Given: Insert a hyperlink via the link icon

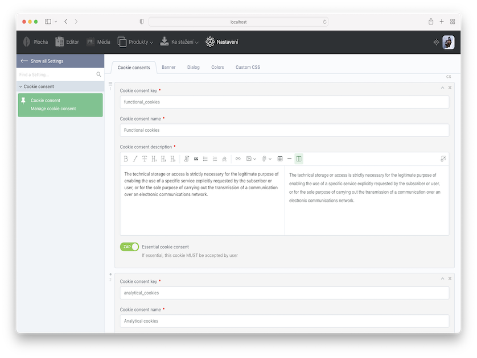Looking at the screenshot, I should [238, 159].
